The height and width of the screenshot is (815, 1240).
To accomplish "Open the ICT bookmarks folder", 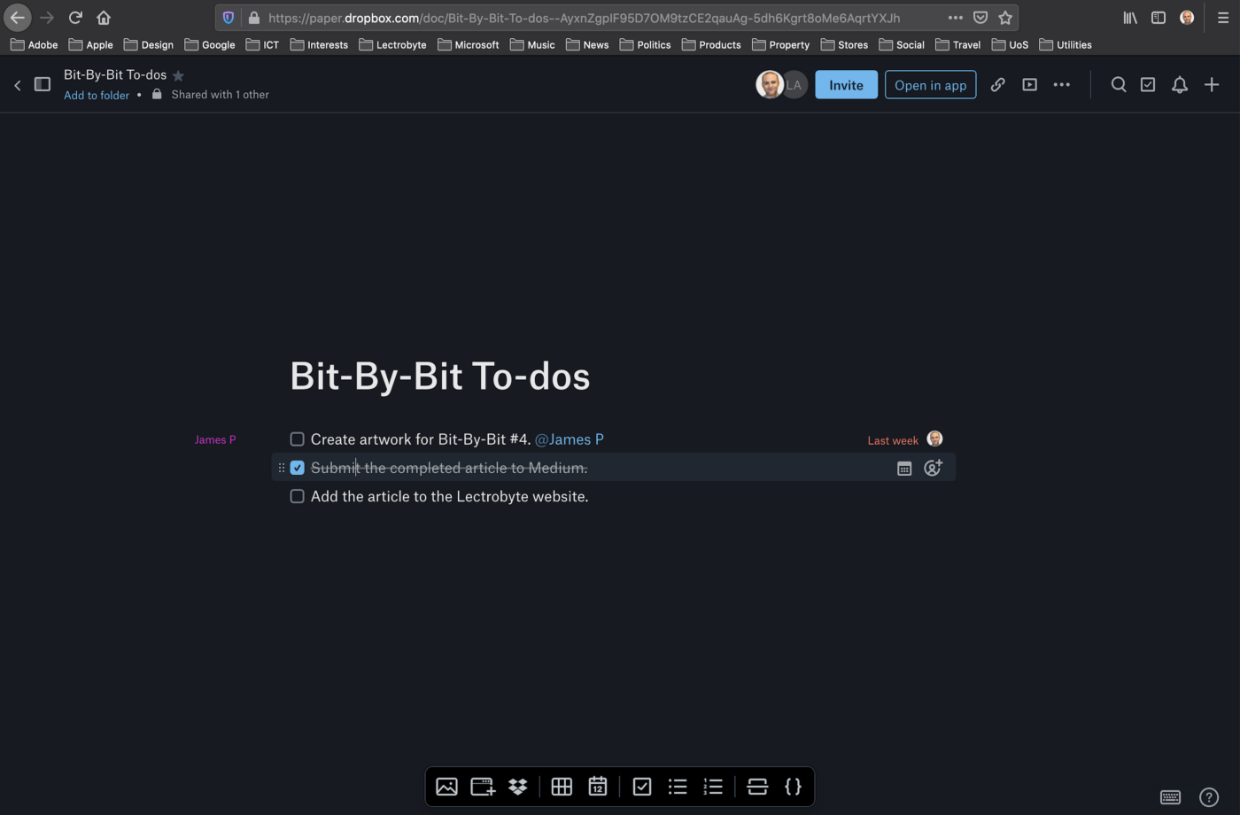I will click(262, 44).
